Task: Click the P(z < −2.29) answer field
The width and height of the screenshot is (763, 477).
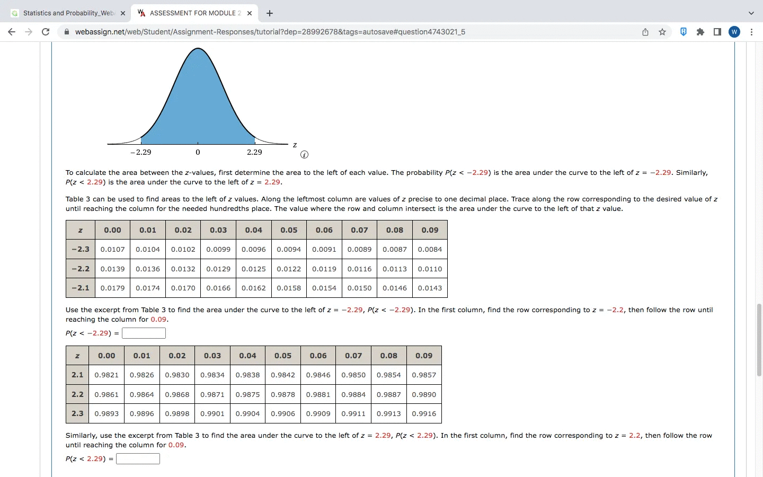Action: click(144, 333)
